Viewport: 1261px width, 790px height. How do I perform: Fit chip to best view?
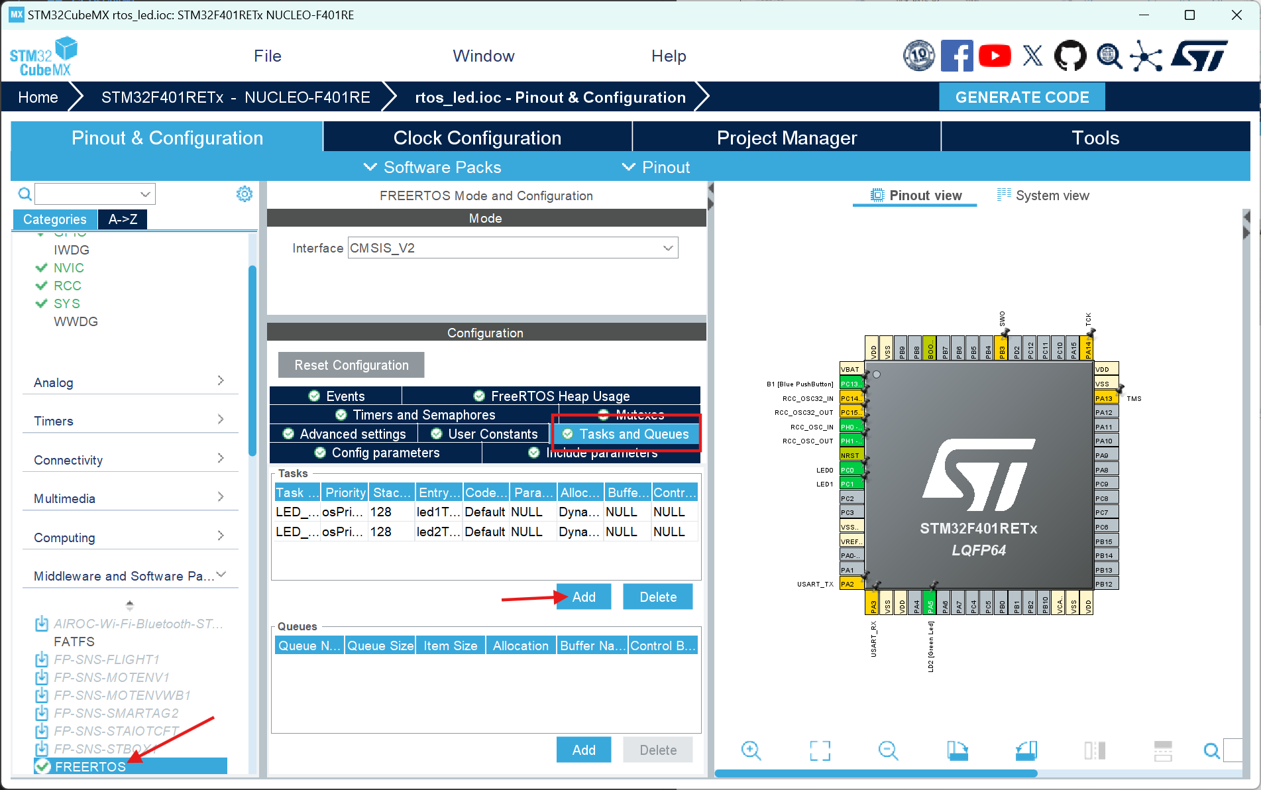tap(820, 751)
